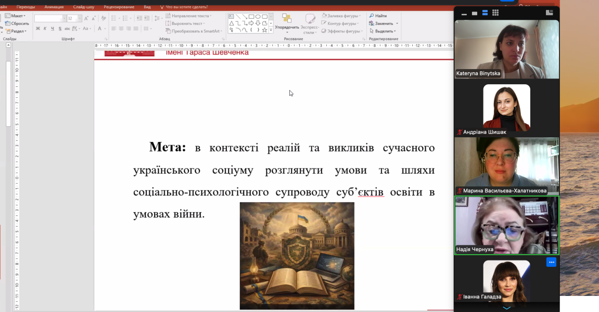Screen dimensions: 599x312
Task: Click Преобразовать в SmartArt button
Action: [x=194, y=31]
